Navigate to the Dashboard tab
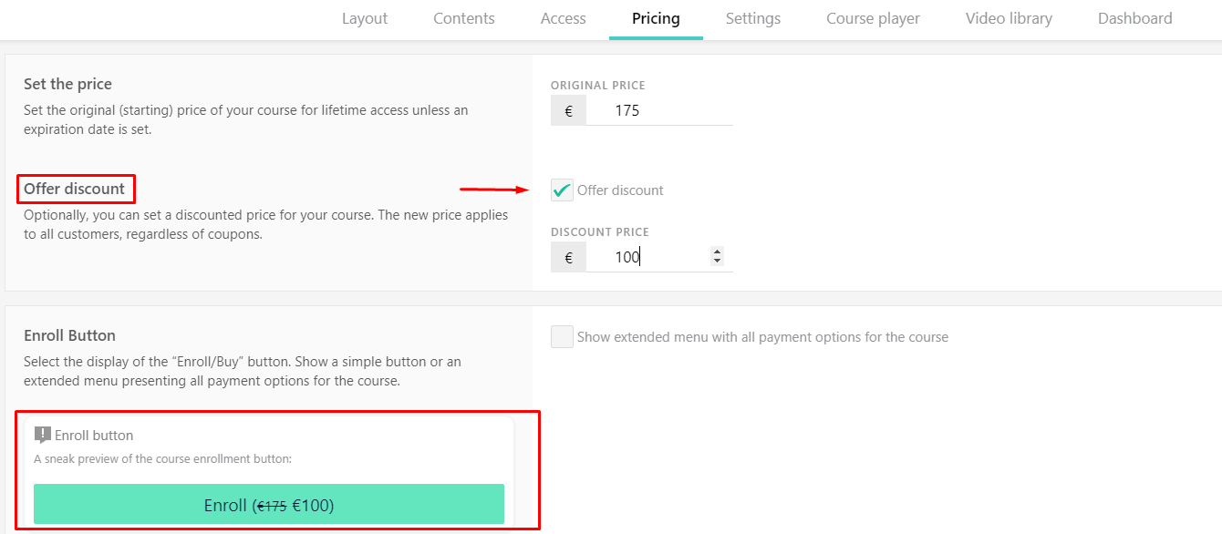The height and width of the screenshot is (534, 1222). (x=1134, y=18)
